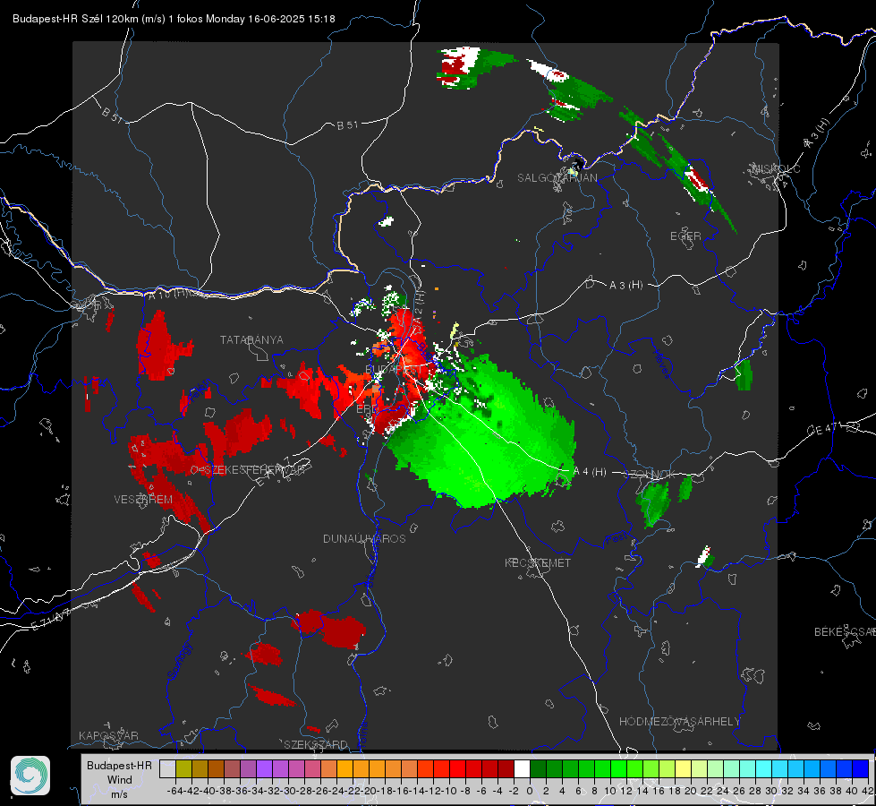Click the blue-green swirl logo icon

30,776
